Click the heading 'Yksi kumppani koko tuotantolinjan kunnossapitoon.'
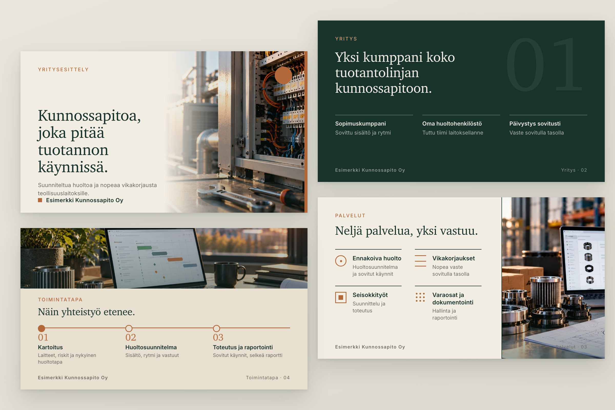The width and height of the screenshot is (615, 410). [395, 73]
